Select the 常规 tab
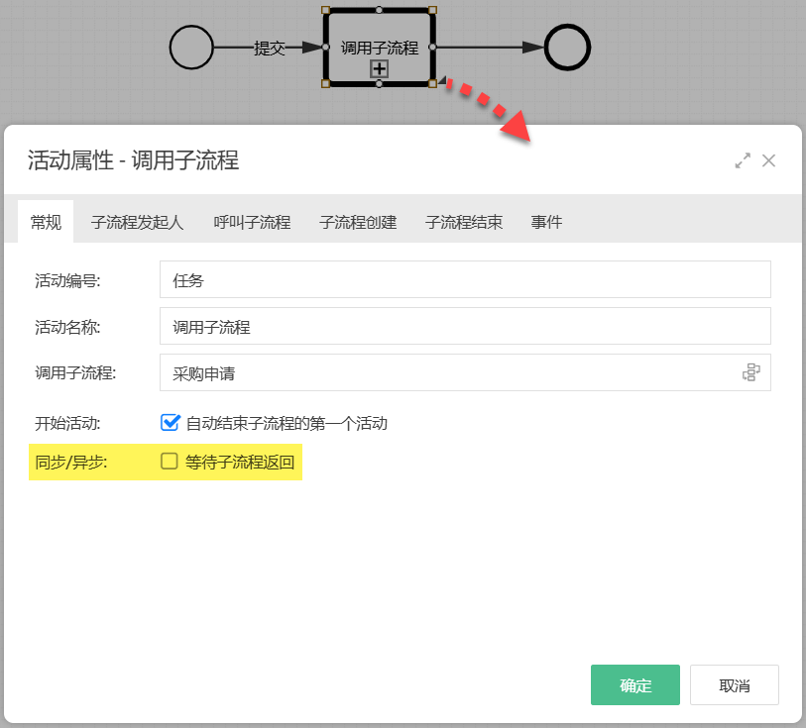The width and height of the screenshot is (806, 728). pyautogui.click(x=46, y=222)
